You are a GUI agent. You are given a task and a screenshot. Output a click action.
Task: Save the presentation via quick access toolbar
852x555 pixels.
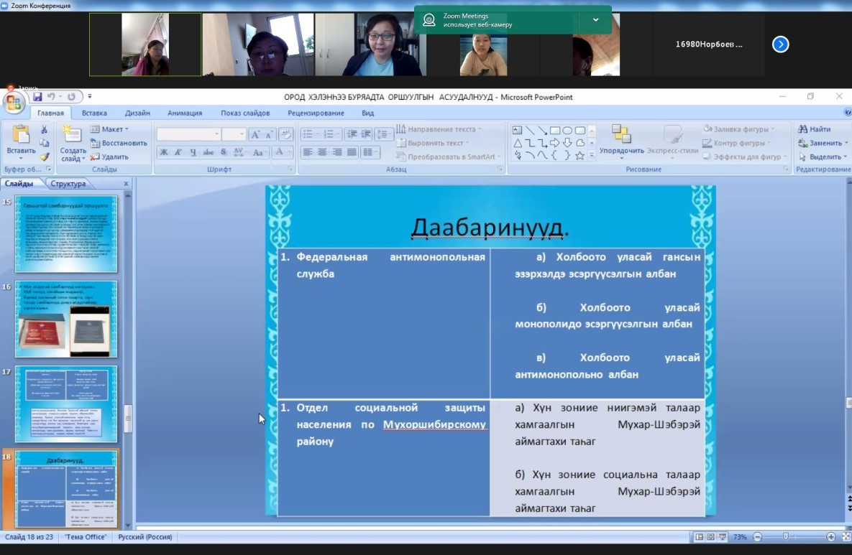point(37,96)
